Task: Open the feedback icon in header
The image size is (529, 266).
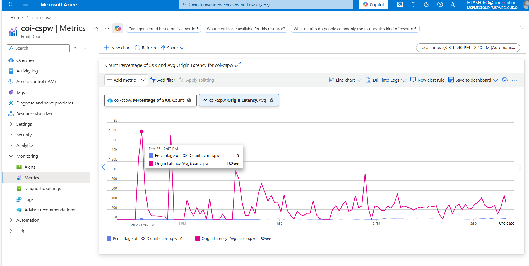Action: [x=454, y=4]
